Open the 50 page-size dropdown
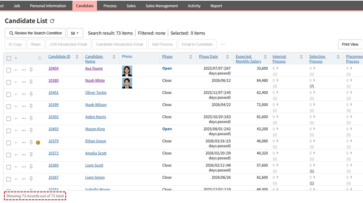This screenshot has height=203, width=363. tap(75, 33)
